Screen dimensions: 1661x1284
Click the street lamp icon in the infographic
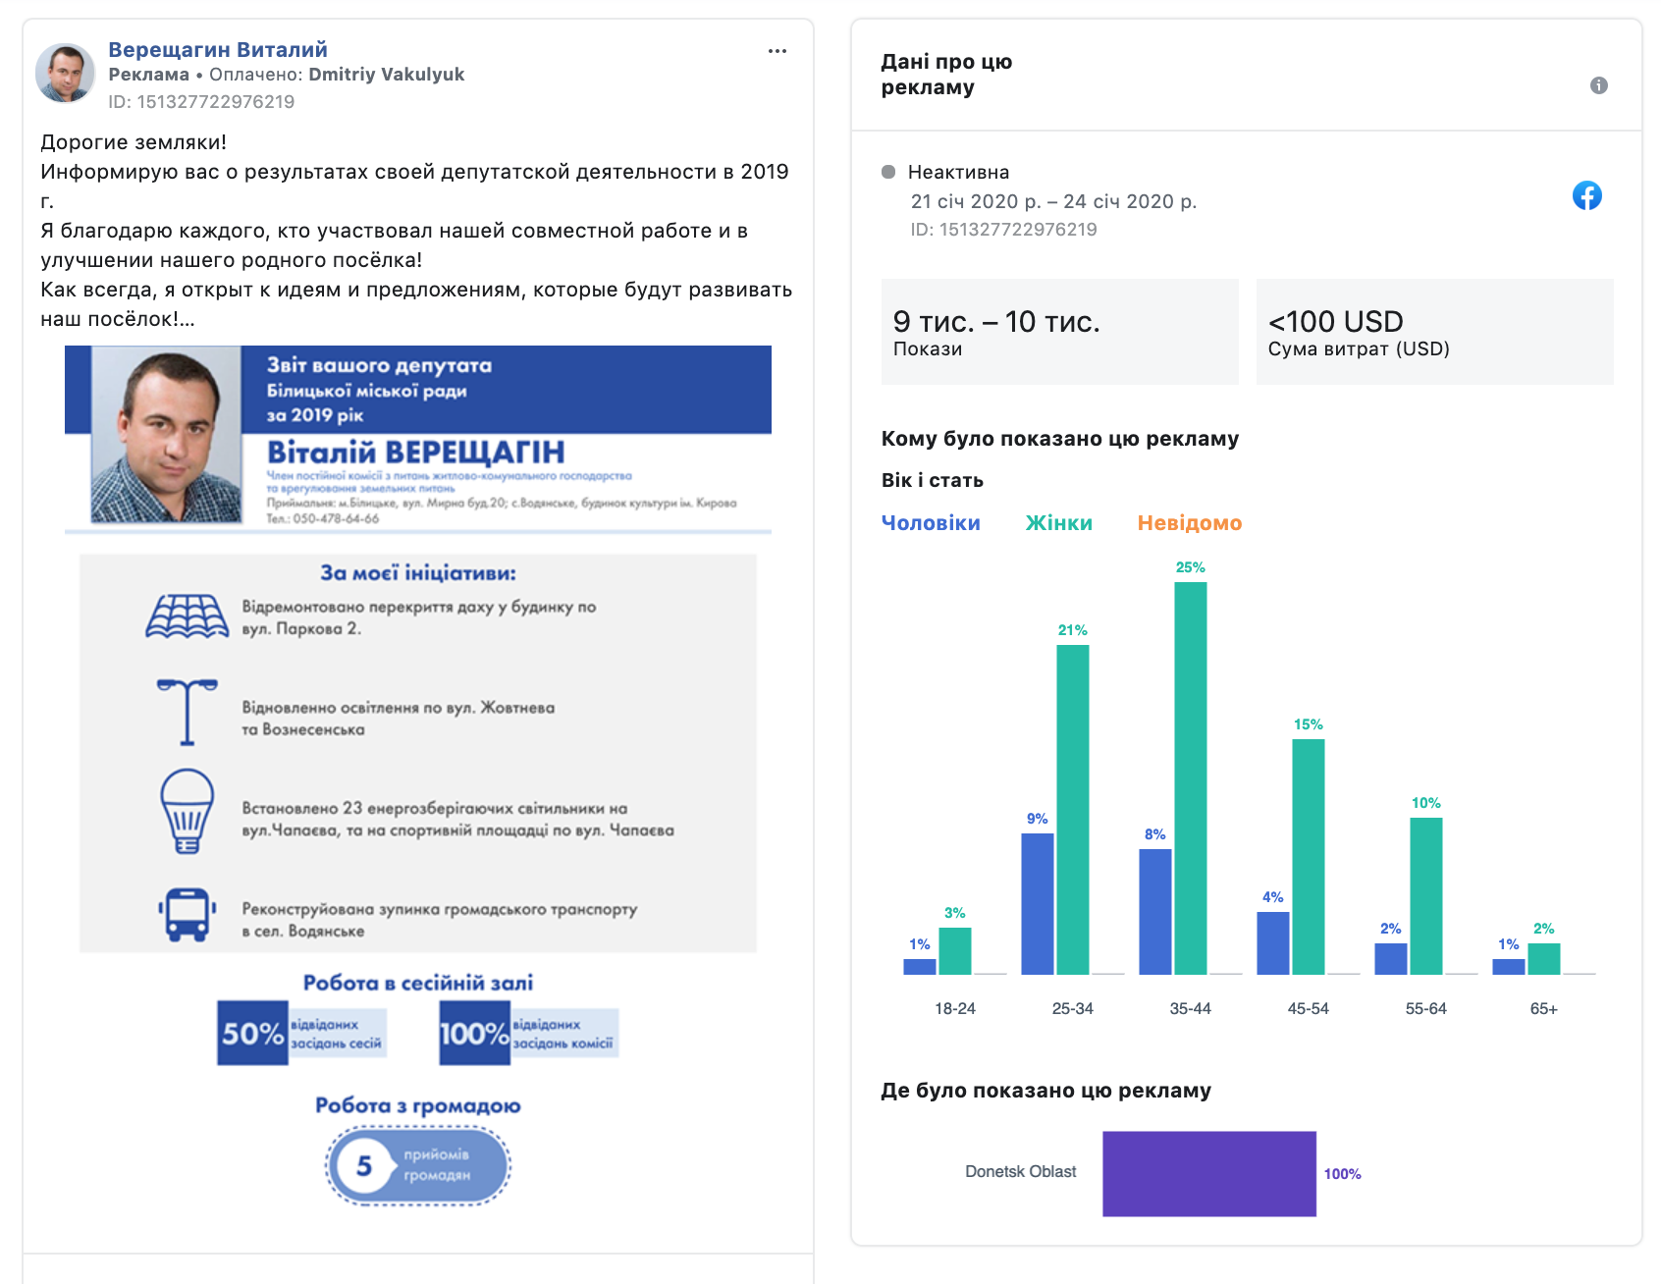tap(187, 712)
